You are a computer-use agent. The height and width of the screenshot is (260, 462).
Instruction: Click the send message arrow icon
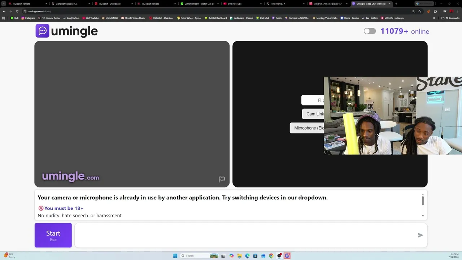click(420, 235)
